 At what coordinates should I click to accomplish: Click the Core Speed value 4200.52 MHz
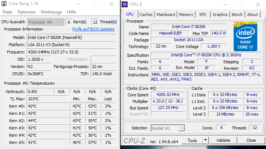[168, 94]
